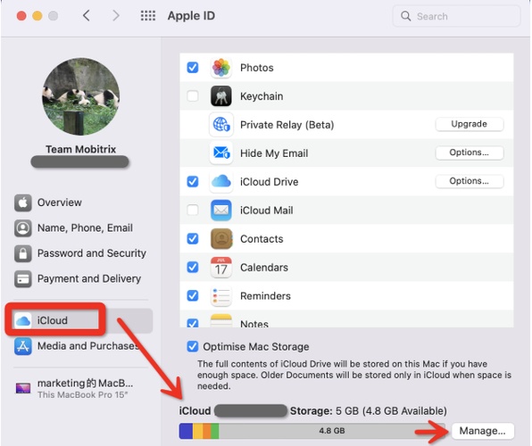Uncheck the Photos checkbox
This screenshot has width=532, height=446.
[x=193, y=68]
